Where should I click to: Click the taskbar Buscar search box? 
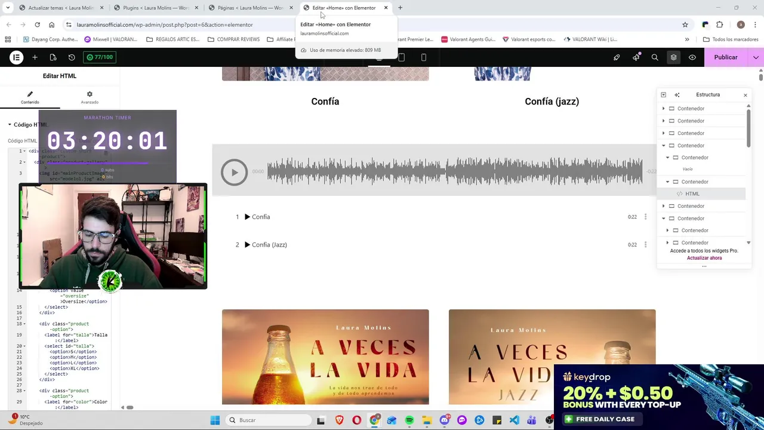click(x=267, y=420)
